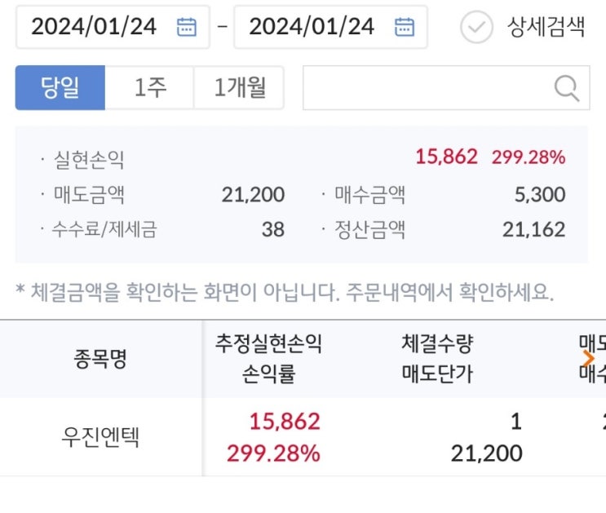Choose the 1개월 period tab
The width and height of the screenshot is (606, 513).
239,88
